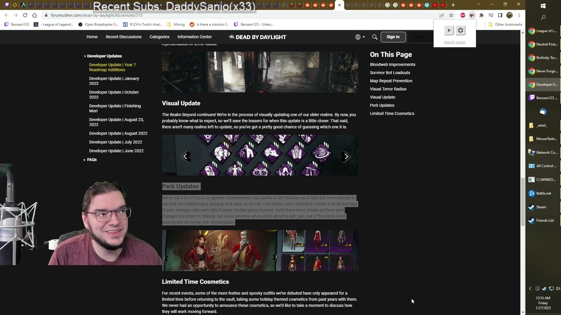This screenshot has width=561, height=315.
Task: Toggle the browser side panel icon
Action: (500, 15)
